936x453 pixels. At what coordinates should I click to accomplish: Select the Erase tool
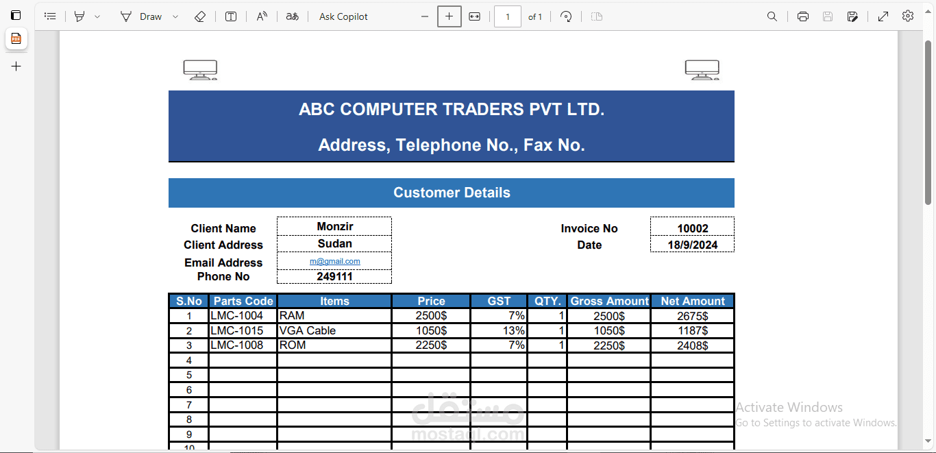click(200, 16)
